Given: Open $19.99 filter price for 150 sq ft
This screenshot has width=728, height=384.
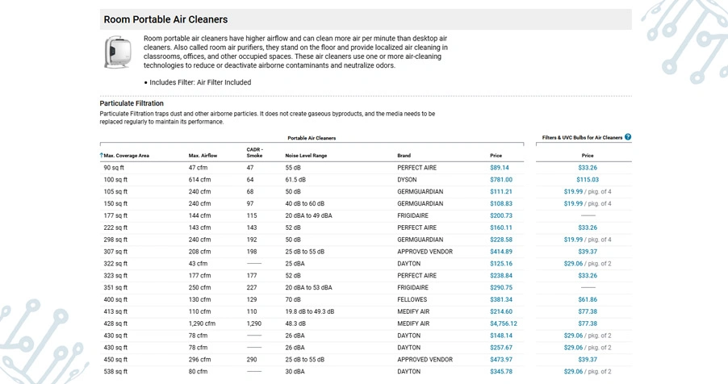Looking at the screenshot, I should coord(573,204).
